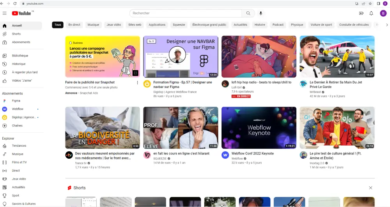Select the Squeezie chip

[x=179, y=25]
